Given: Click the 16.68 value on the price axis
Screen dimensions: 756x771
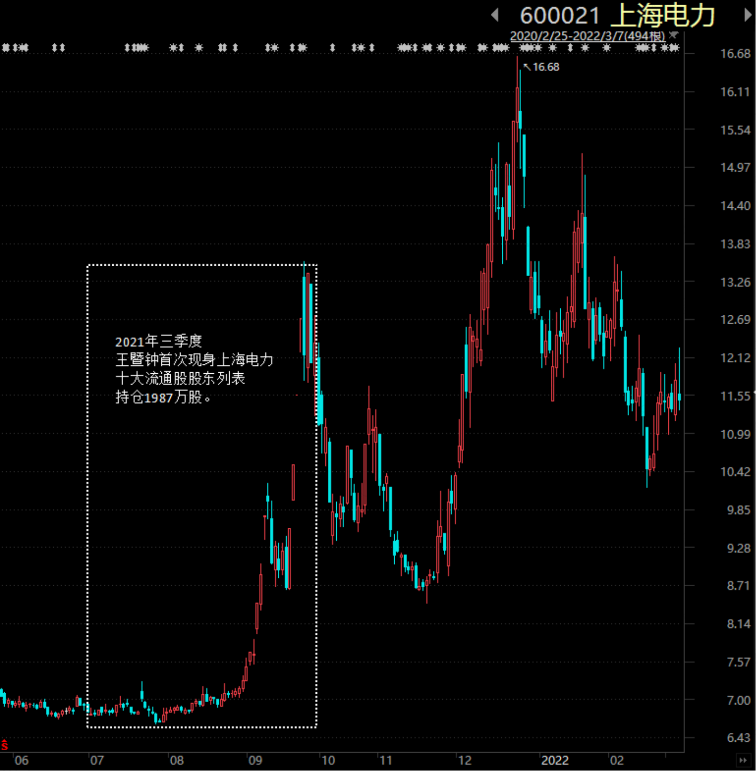Looking at the screenshot, I should coord(735,54).
